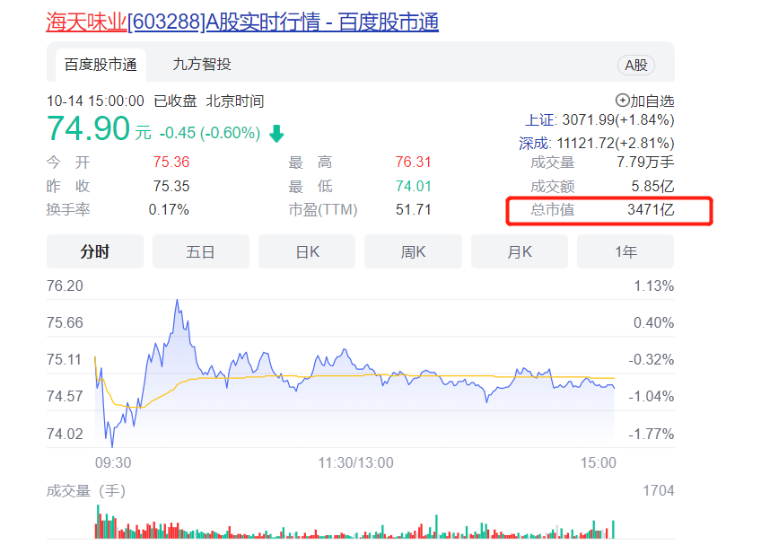Click the 76.20 price axis label
Screen dimensions: 761x545
[65, 286]
